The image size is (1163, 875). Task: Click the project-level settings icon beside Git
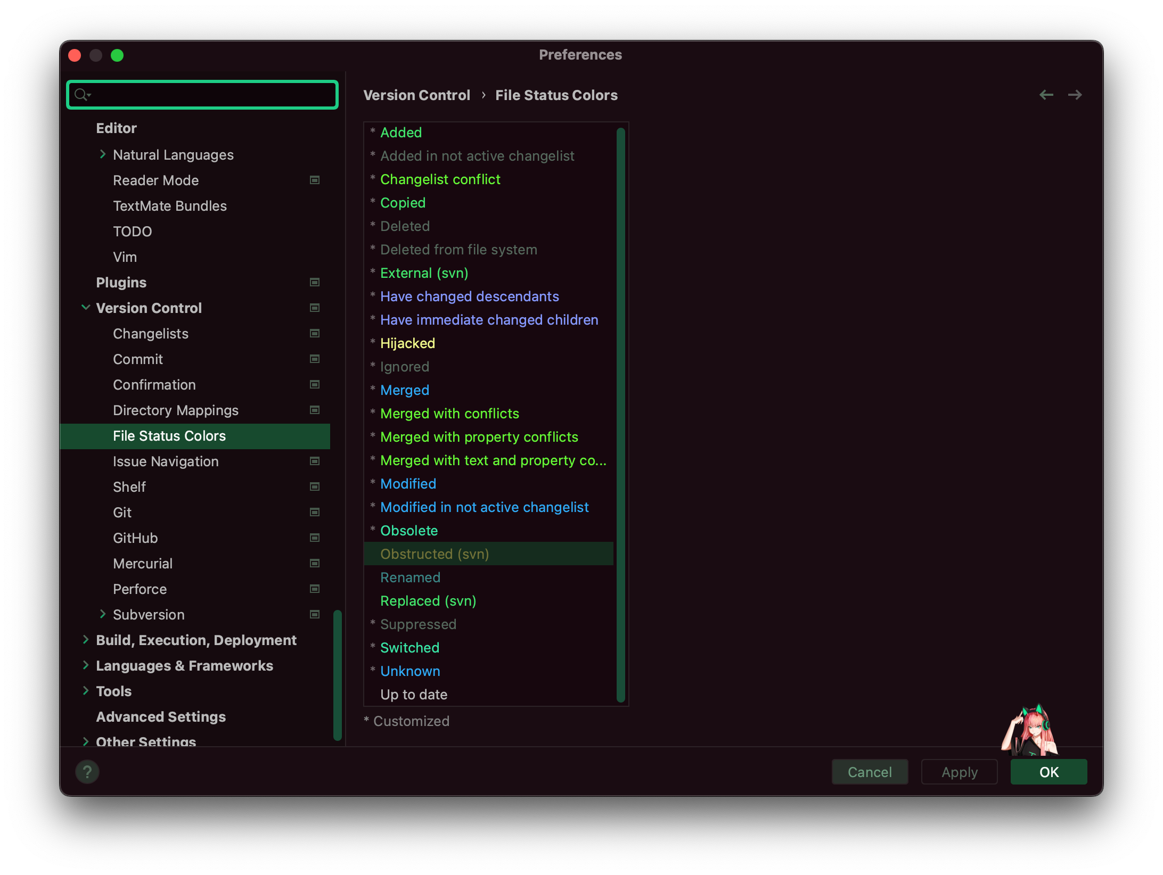[314, 512]
